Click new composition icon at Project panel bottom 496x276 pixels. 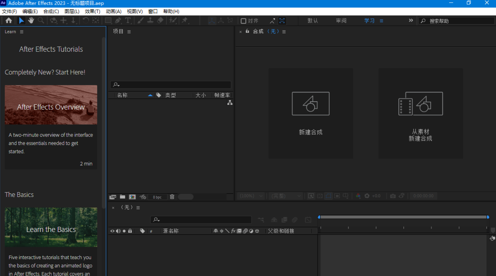[133, 197]
